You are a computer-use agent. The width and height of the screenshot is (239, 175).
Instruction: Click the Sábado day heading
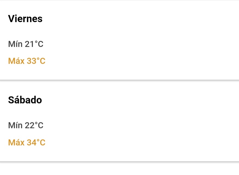tap(25, 100)
